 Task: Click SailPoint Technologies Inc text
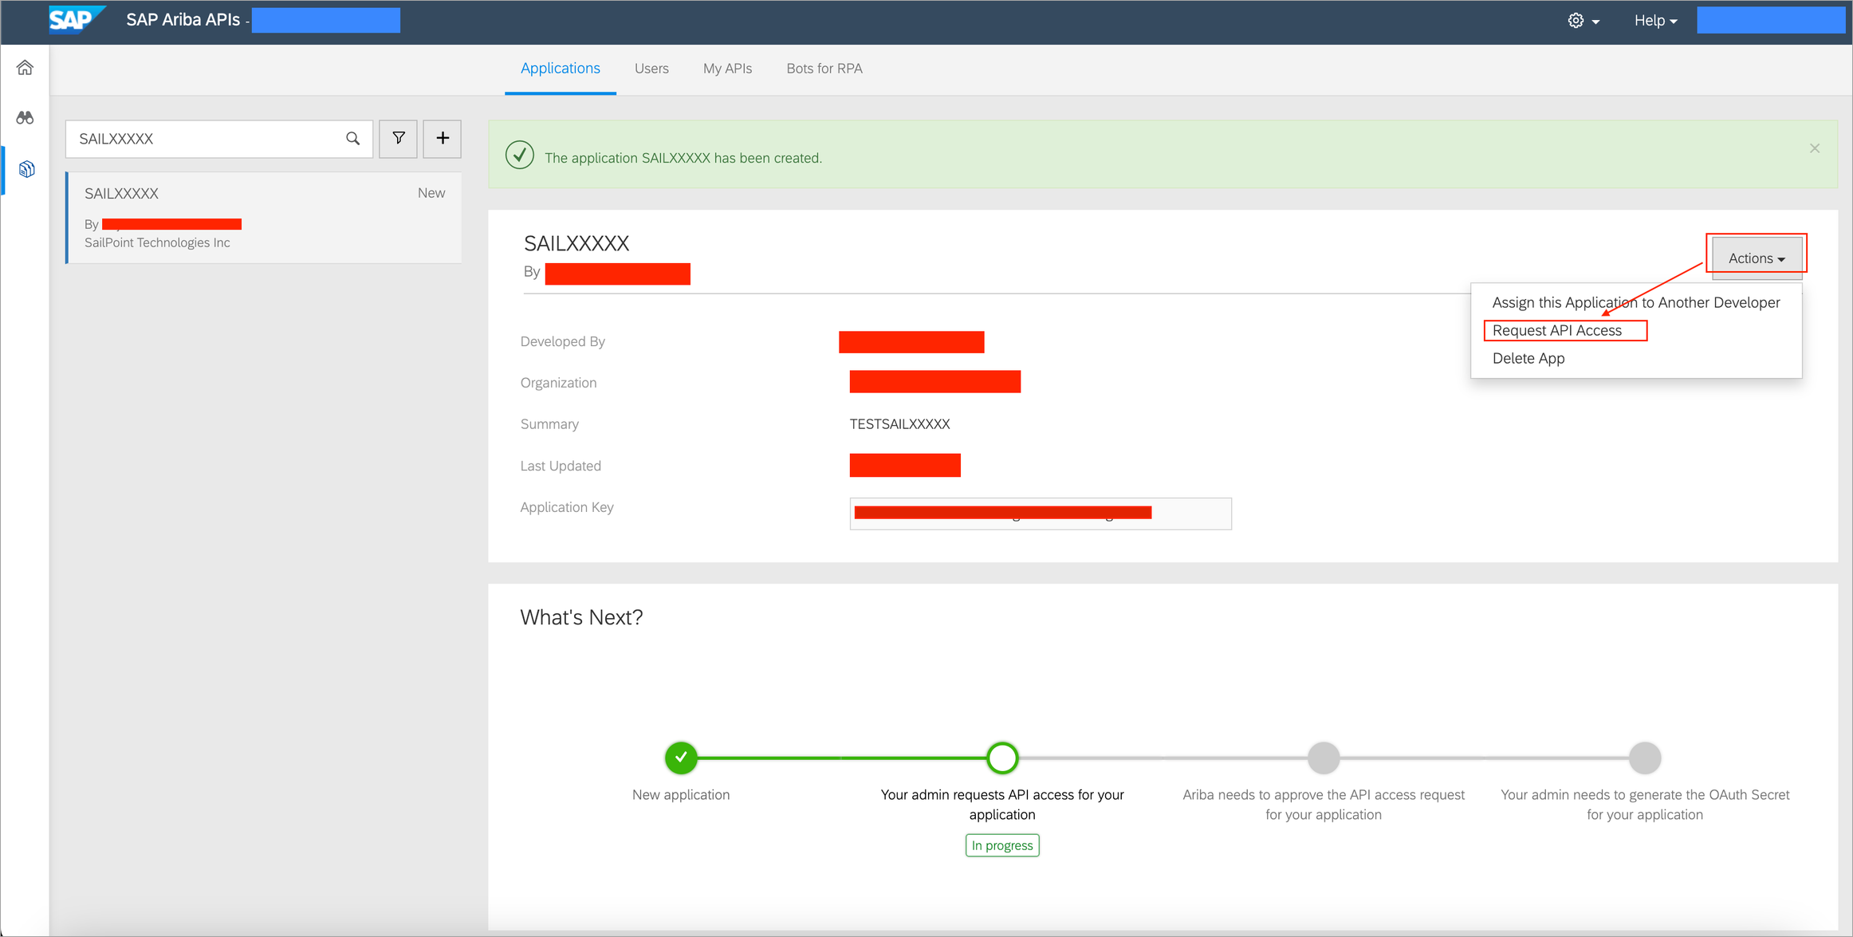157,242
